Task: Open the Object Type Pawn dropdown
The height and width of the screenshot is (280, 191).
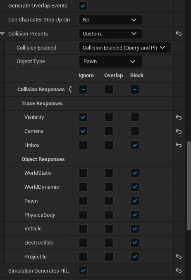Action: point(111,62)
